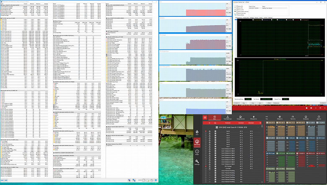Click the Preferences button in AIDA64
327x185 pixels.
pyautogui.click(x=277, y=102)
